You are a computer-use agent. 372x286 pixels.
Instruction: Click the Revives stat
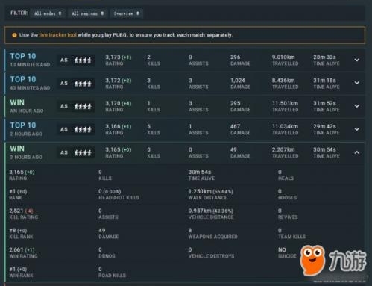pyautogui.click(x=288, y=214)
